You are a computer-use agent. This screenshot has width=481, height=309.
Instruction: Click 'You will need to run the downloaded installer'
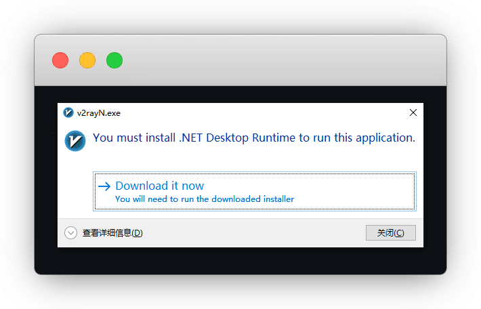(205, 199)
